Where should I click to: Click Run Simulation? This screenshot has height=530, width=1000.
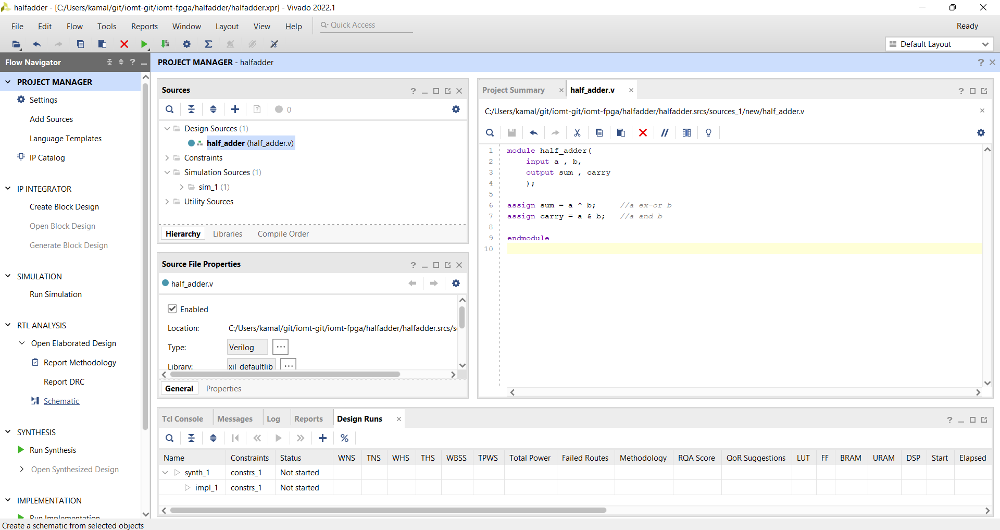56,294
